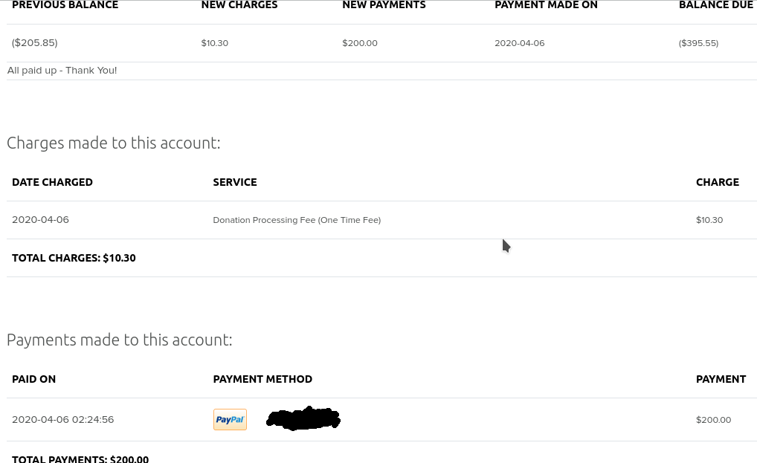Select the ($395.55) balance due amount

click(x=698, y=43)
